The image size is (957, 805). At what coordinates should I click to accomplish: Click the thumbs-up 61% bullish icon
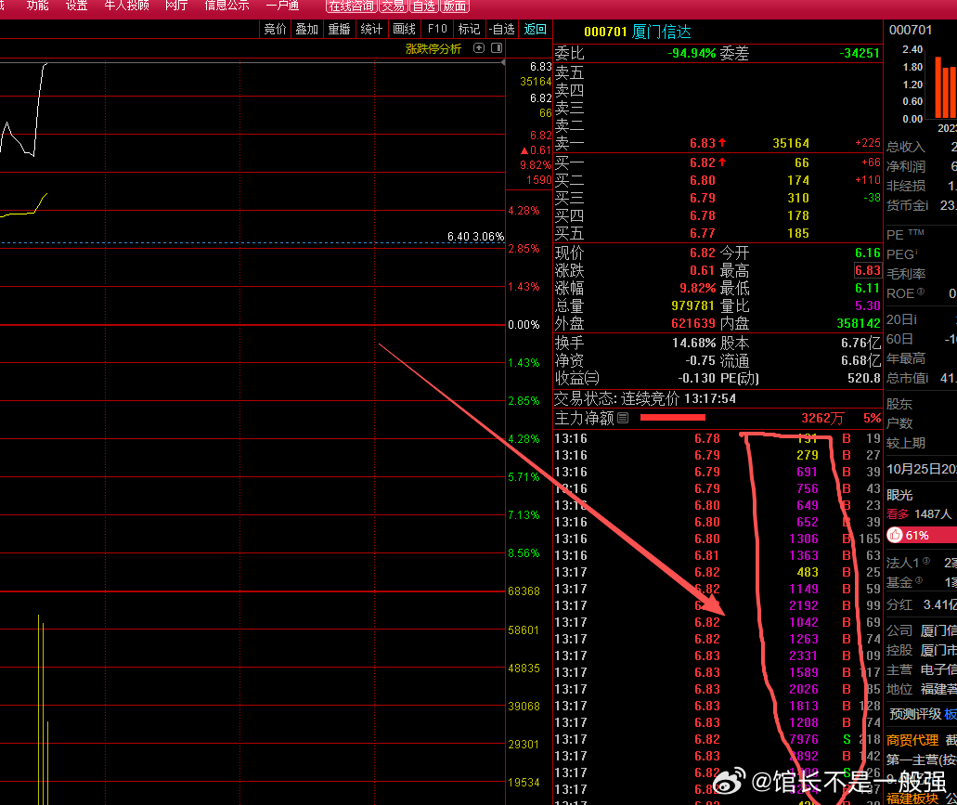(895, 535)
